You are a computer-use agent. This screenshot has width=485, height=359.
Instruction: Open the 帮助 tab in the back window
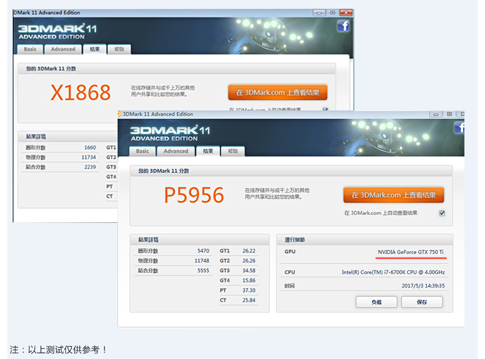[120, 49]
